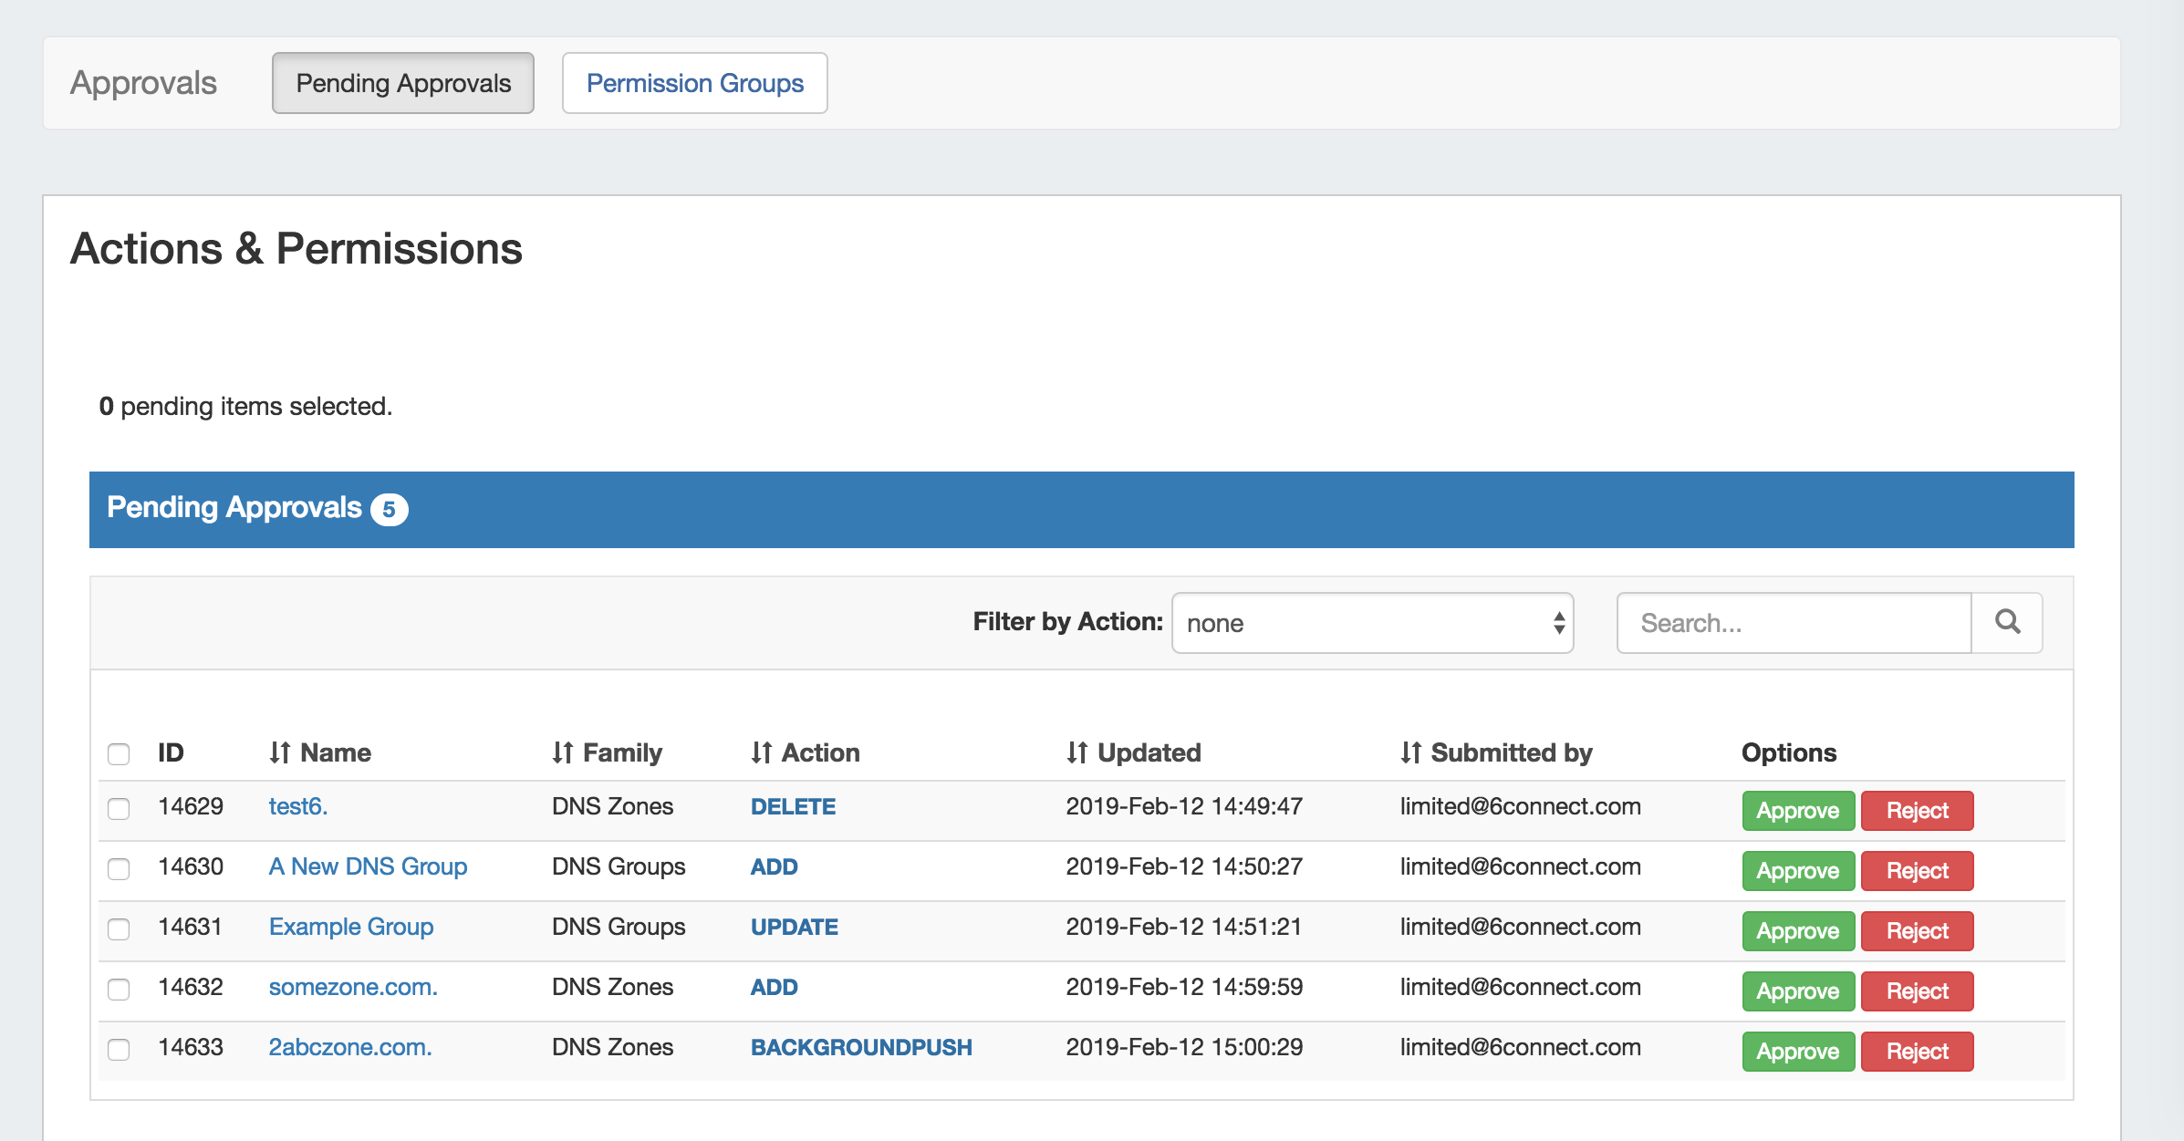Screen dimensions: 2184x1141
Task: Click the UPDATE action link
Action: (794, 927)
